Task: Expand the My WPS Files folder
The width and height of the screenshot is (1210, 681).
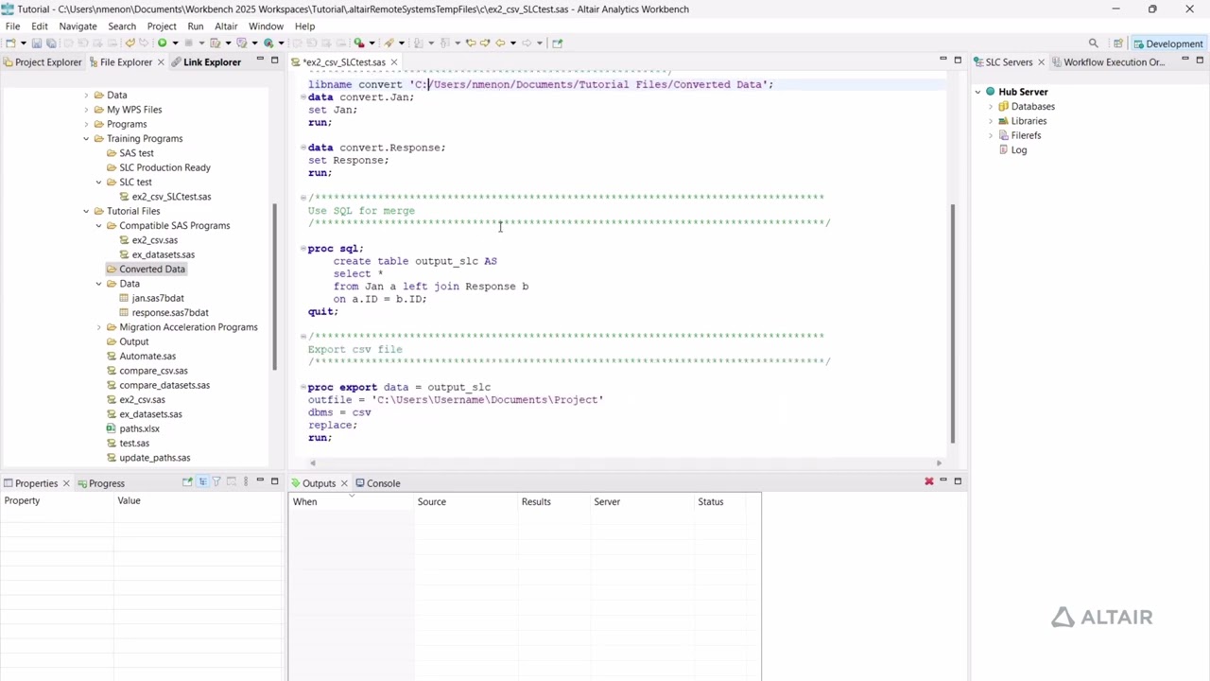Action: pos(86,110)
